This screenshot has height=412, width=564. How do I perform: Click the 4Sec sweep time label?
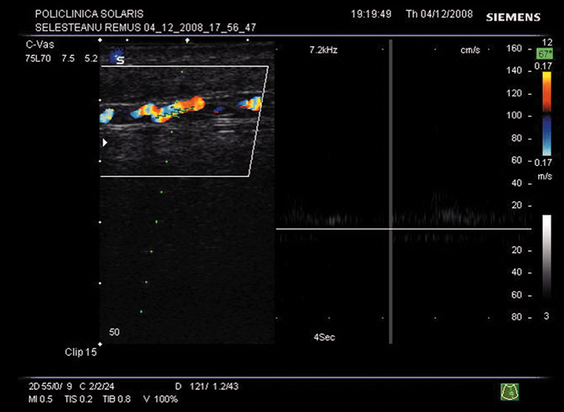click(324, 335)
